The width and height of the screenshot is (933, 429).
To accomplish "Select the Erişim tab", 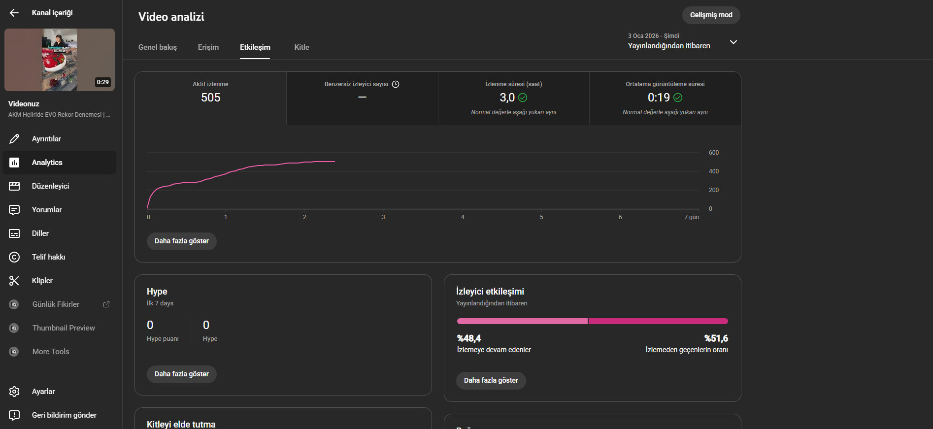I will [x=208, y=47].
